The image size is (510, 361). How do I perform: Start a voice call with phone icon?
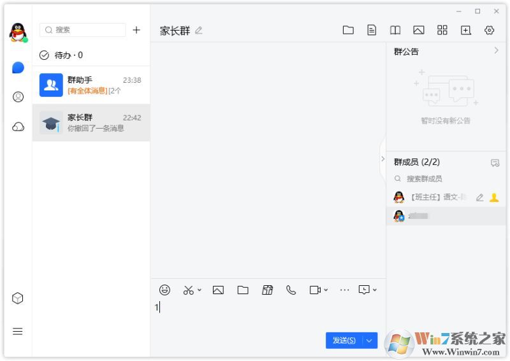click(x=291, y=290)
